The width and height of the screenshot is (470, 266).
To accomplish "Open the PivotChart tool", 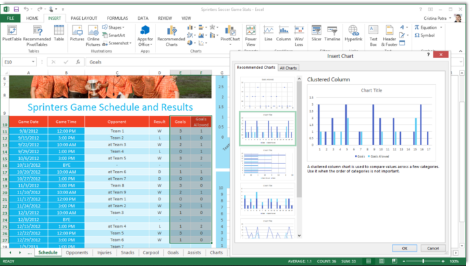I will click(x=230, y=36).
